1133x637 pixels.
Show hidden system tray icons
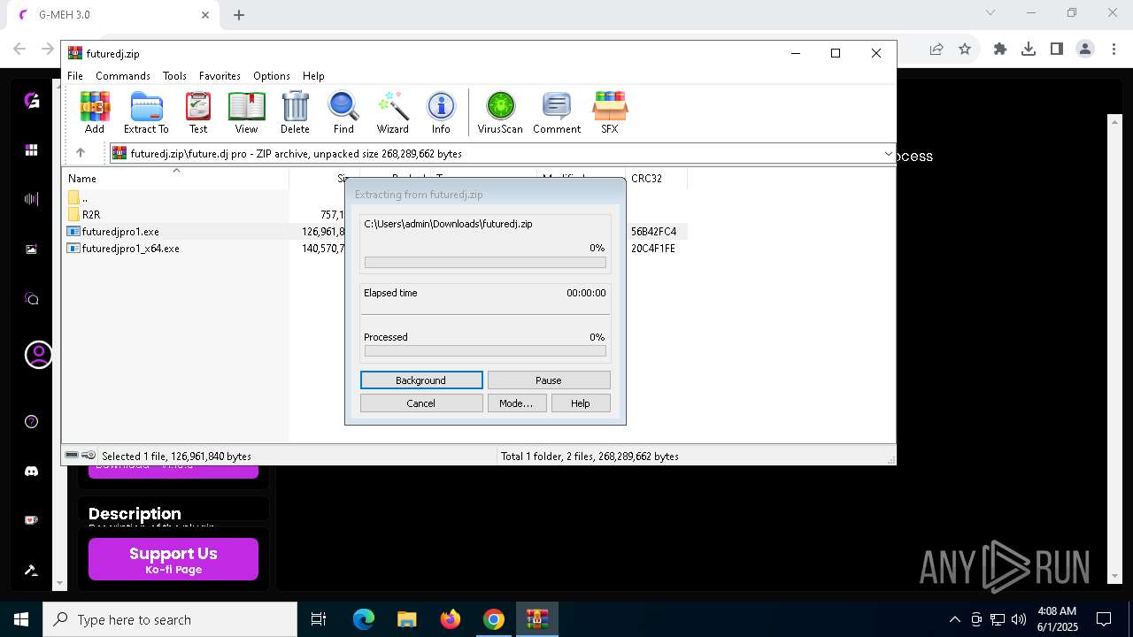coord(954,619)
